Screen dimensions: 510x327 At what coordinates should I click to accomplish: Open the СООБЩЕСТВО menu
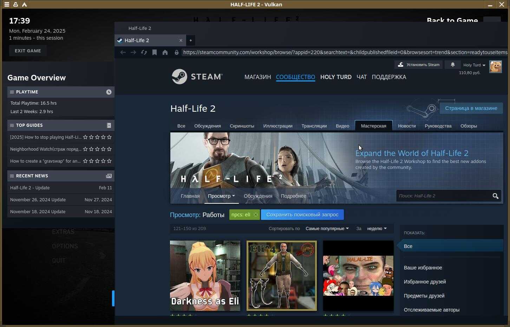tap(295, 77)
